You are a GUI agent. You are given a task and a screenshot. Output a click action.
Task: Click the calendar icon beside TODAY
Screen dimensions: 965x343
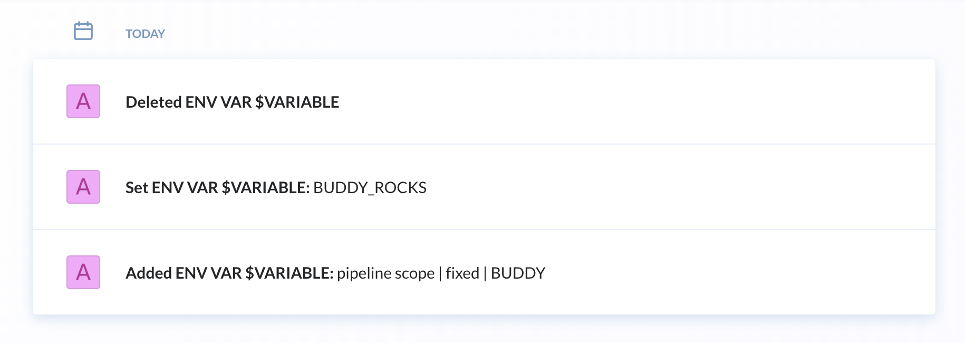(83, 31)
